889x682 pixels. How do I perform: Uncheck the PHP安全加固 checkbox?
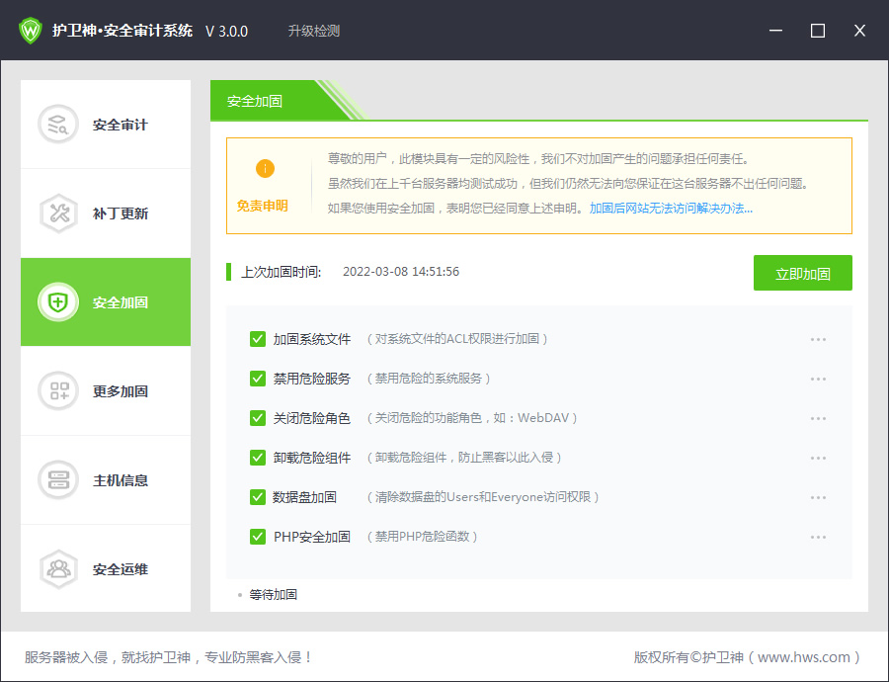tap(258, 537)
